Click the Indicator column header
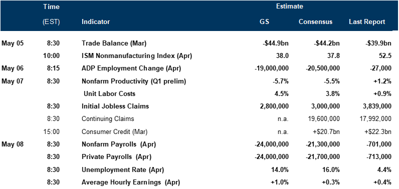 pos(96,22)
